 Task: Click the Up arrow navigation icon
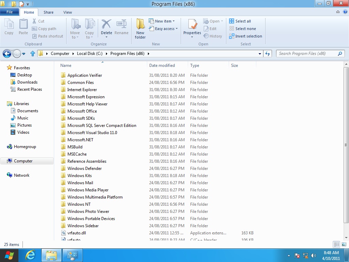[x=32, y=54]
